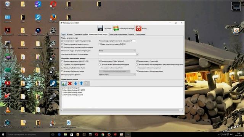Screen dimensions: 244x137
Task: Open Task View on the taskbar
Action: coord(53,134)
